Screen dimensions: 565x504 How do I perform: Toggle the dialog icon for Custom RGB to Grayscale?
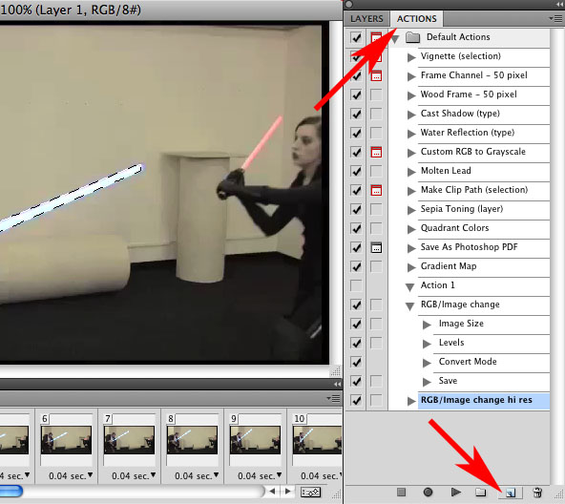[376, 152]
